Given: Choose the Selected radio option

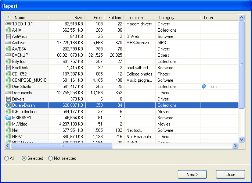Looking at the screenshot, I should pos(24,158).
